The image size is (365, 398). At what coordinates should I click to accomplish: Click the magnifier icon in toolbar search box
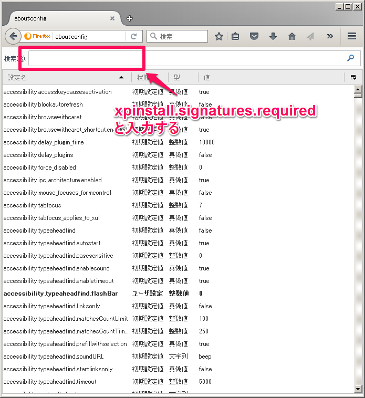pos(153,36)
